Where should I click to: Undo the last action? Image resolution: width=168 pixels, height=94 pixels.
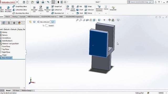click(48, 2)
